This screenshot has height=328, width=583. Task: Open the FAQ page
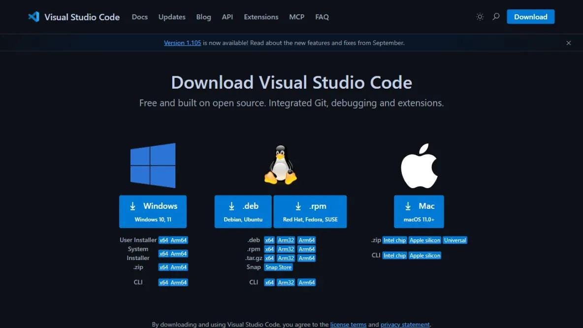click(x=322, y=17)
